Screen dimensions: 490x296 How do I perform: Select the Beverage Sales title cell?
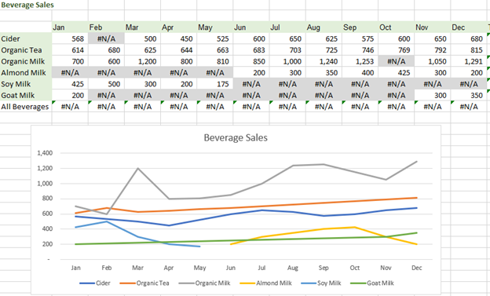click(x=27, y=5)
